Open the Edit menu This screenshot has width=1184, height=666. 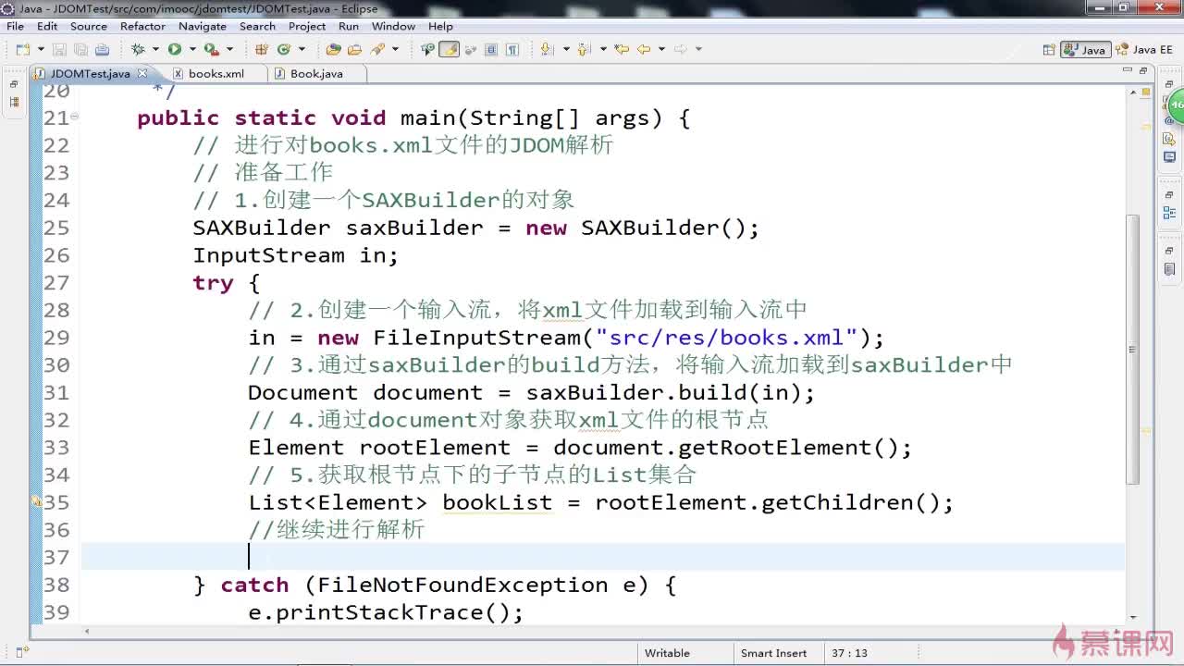tap(46, 26)
